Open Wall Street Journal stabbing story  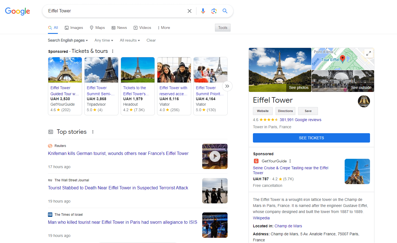(118, 188)
